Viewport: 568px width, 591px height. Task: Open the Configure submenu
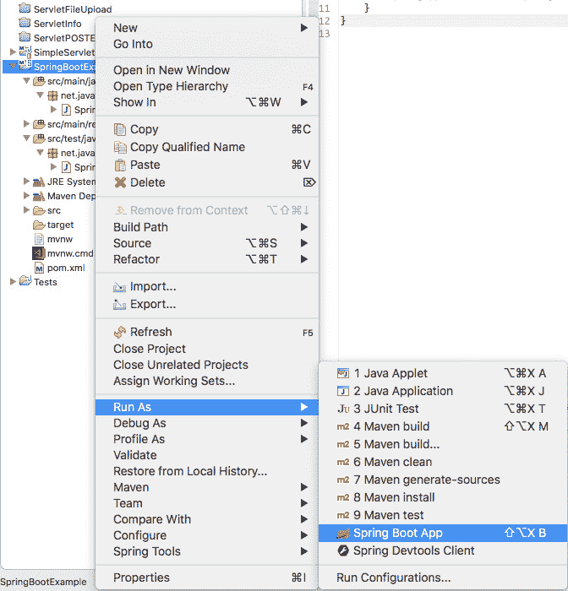(x=207, y=535)
